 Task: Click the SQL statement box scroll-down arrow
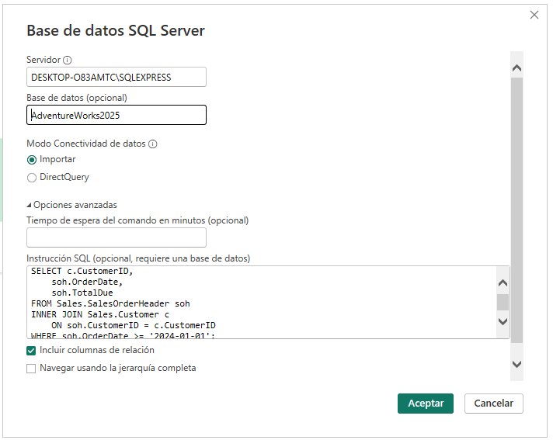click(x=503, y=321)
